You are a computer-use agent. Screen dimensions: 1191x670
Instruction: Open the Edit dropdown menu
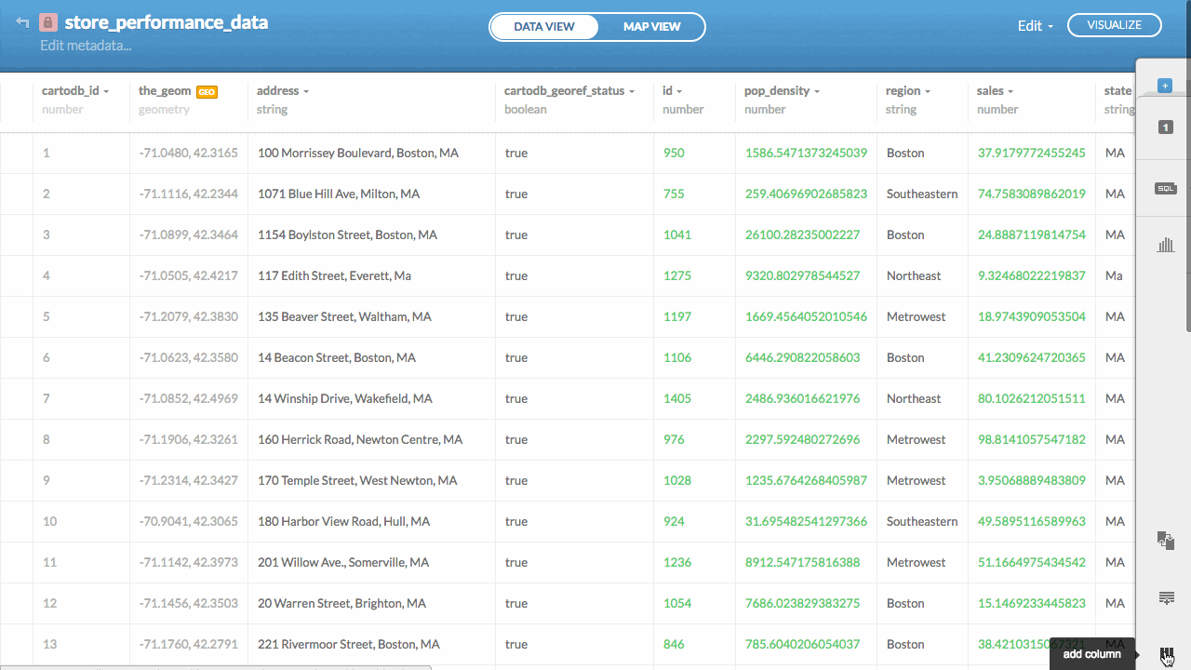point(1035,26)
